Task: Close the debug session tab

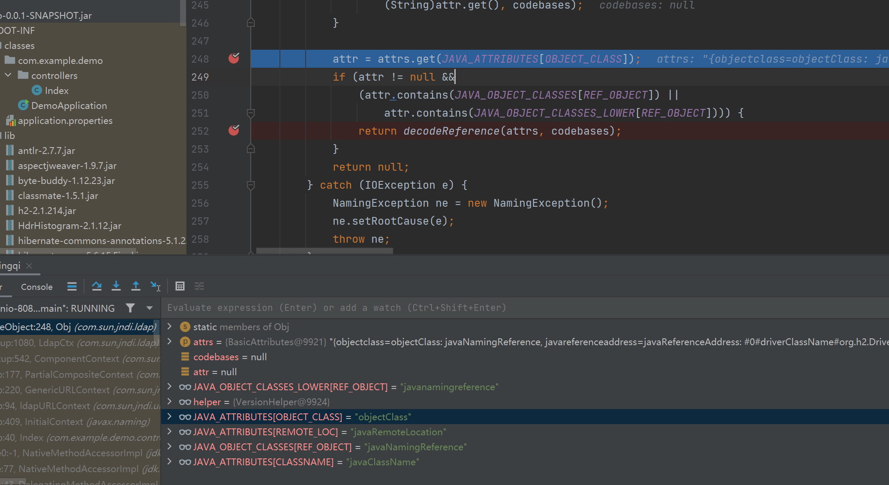Action: click(x=29, y=266)
